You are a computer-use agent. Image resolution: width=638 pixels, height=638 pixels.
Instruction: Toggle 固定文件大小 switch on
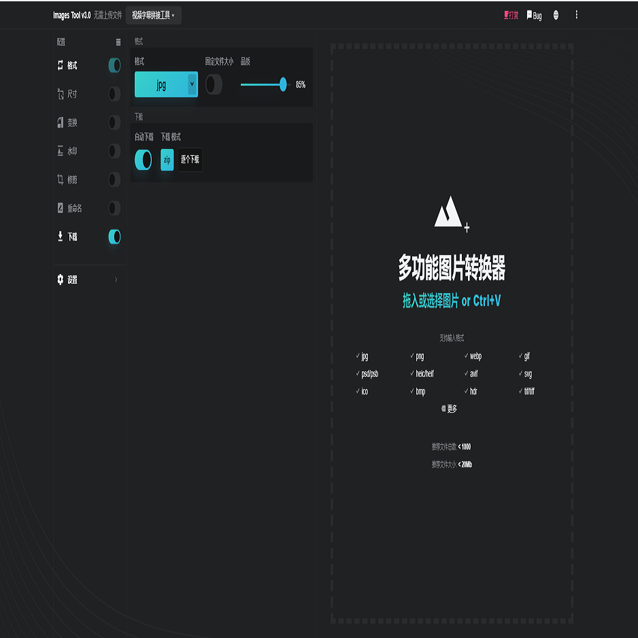(214, 84)
